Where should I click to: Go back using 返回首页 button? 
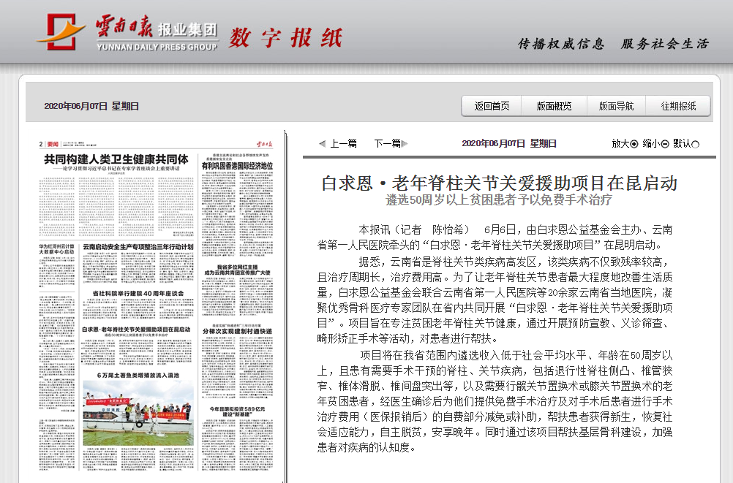click(x=492, y=106)
